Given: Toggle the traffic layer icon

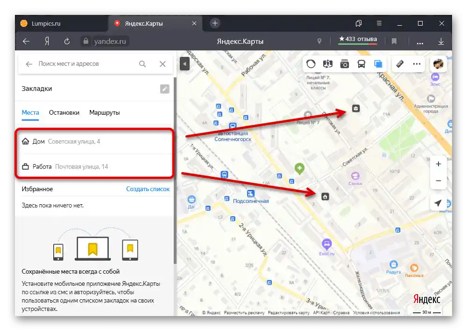Looking at the screenshot, I should pos(311,64).
